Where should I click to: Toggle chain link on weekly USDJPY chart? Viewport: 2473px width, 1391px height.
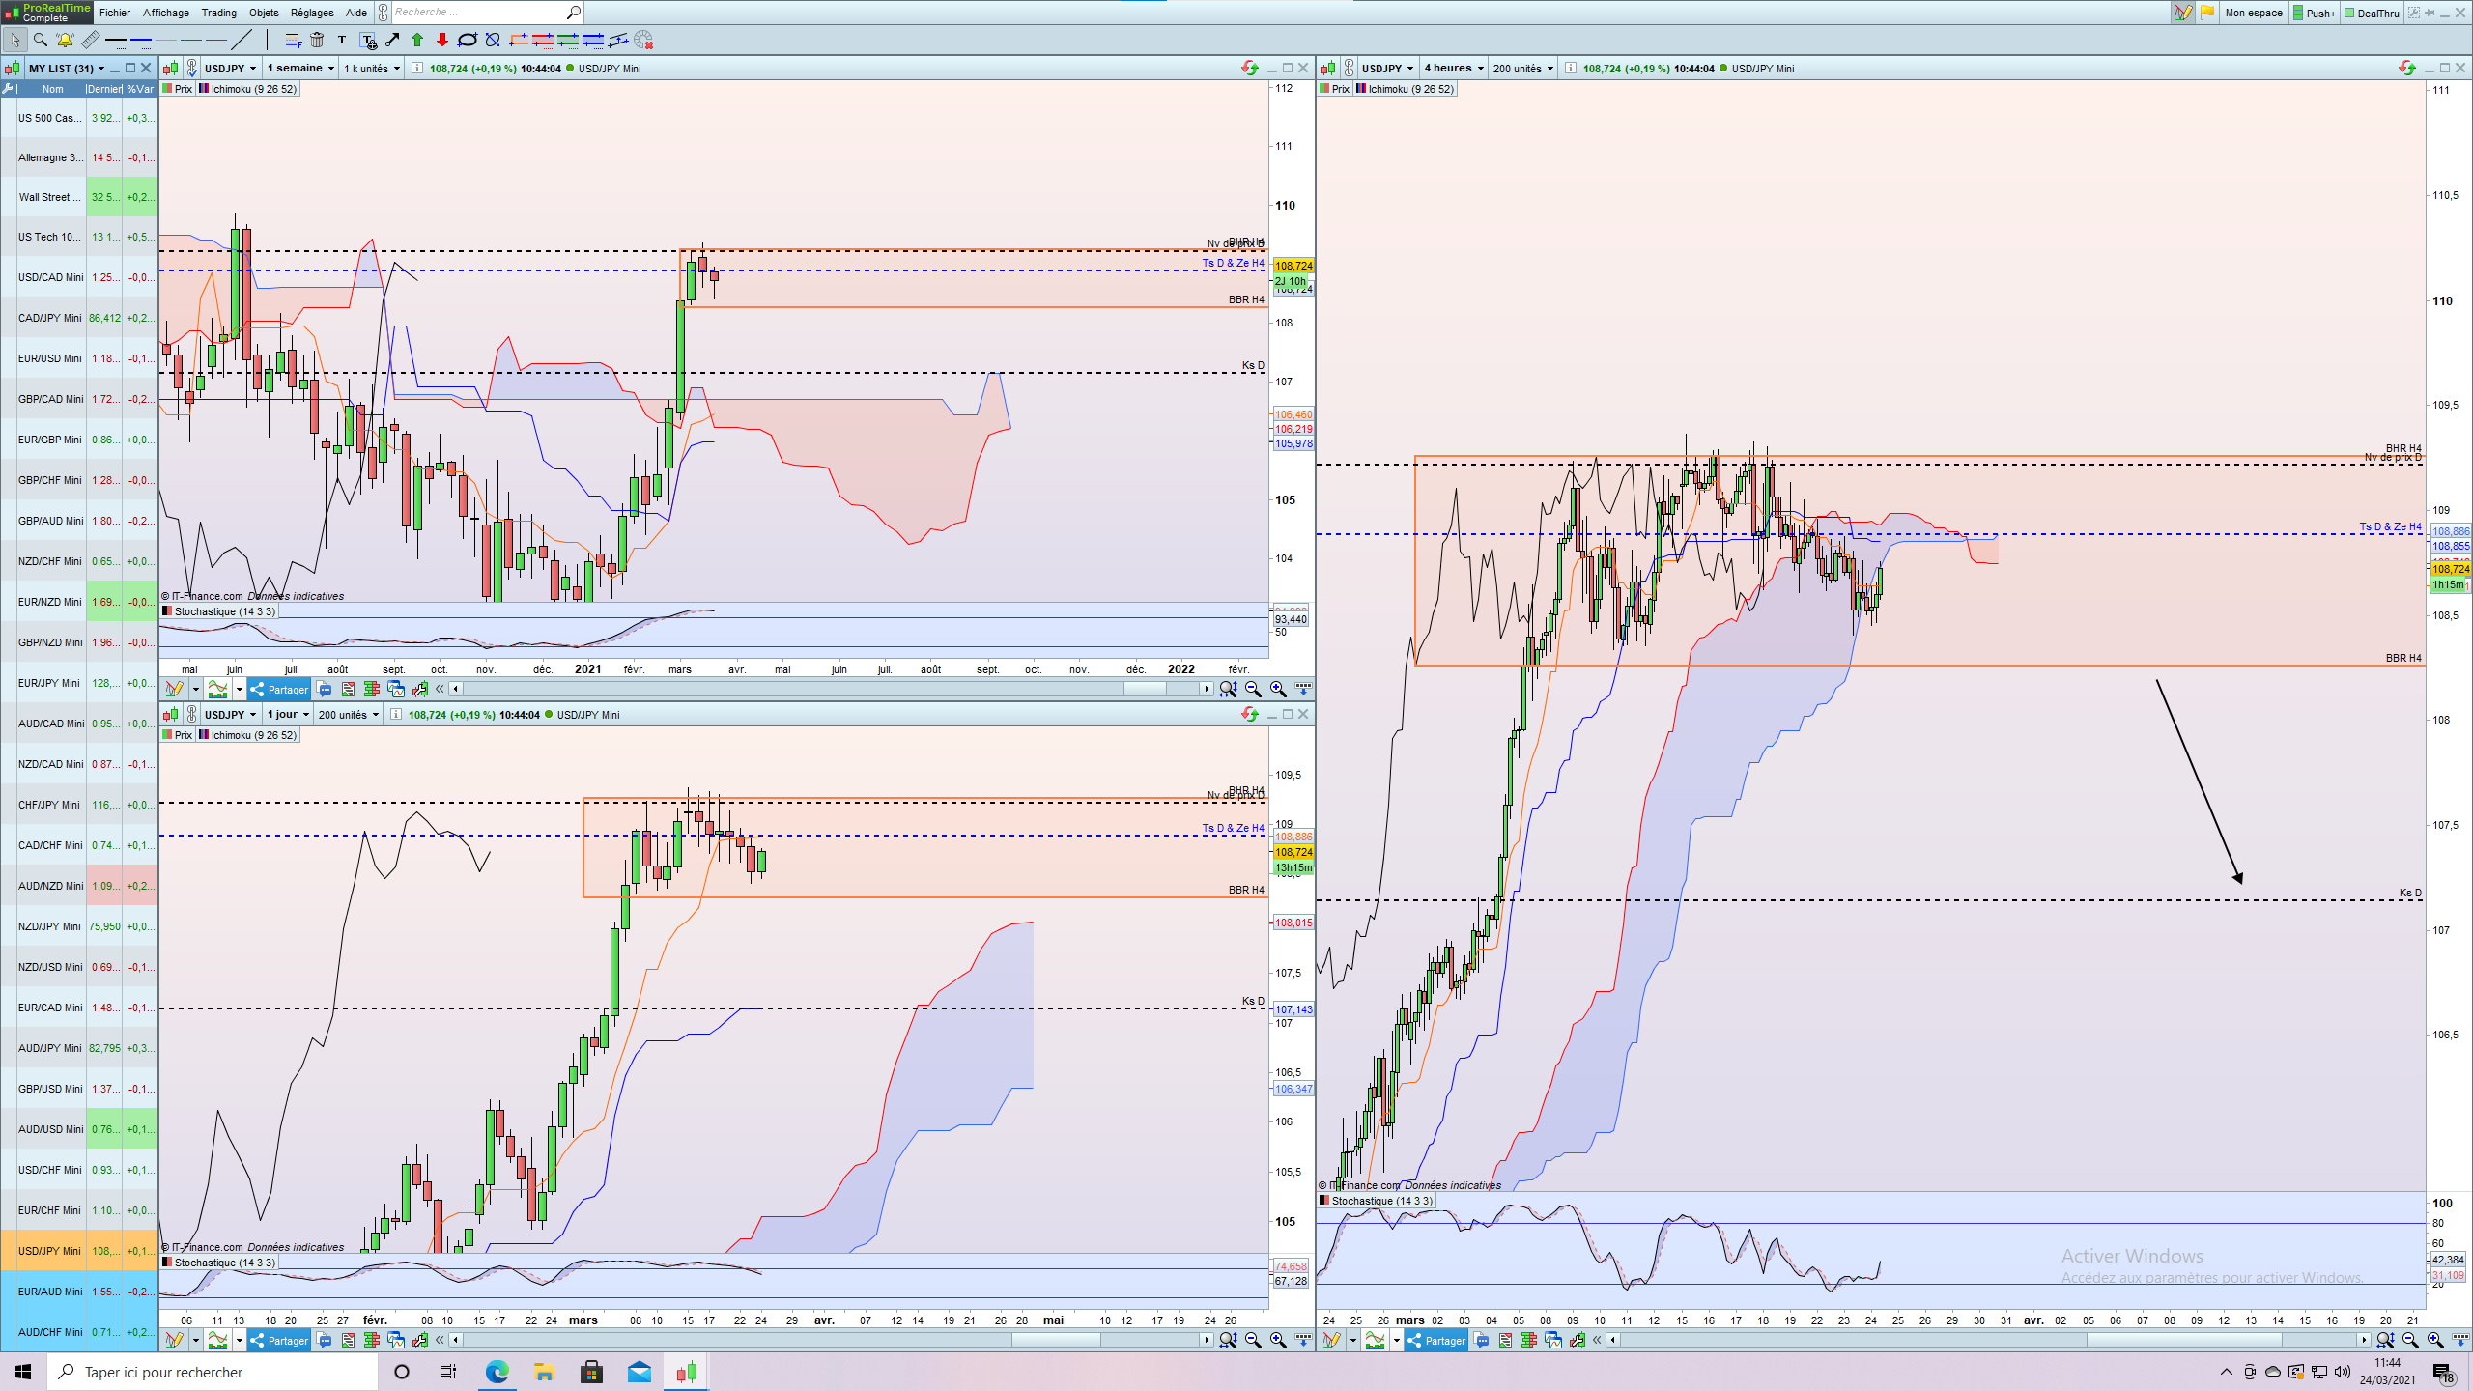(x=191, y=68)
